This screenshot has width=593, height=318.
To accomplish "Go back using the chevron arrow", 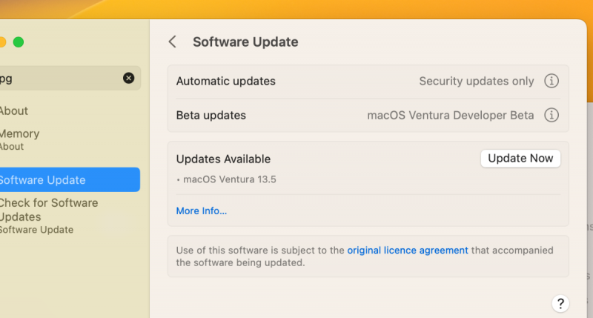I will tap(172, 42).
